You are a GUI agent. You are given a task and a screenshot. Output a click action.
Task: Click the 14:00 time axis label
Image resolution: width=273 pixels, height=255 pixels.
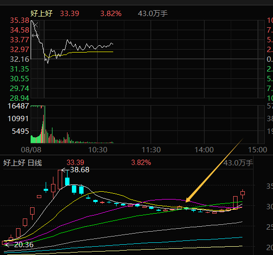tap(204, 150)
